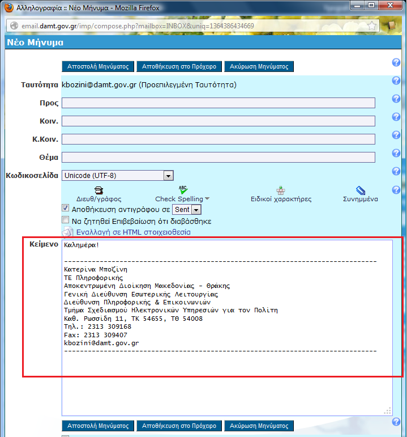Viewport: 407px width, 437px height.
Task: Open the Sent folder dropdown
Action: tap(187, 210)
